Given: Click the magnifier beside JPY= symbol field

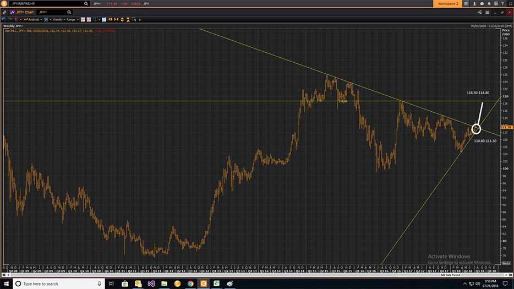Looking at the screenshot, I should tap(69, 12).
